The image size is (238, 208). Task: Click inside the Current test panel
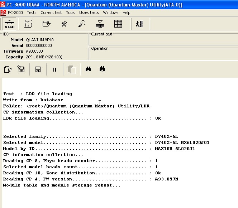[x=163, y=40]
